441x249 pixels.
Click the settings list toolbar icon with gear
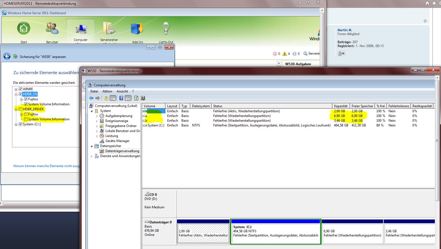pos(143,98)
